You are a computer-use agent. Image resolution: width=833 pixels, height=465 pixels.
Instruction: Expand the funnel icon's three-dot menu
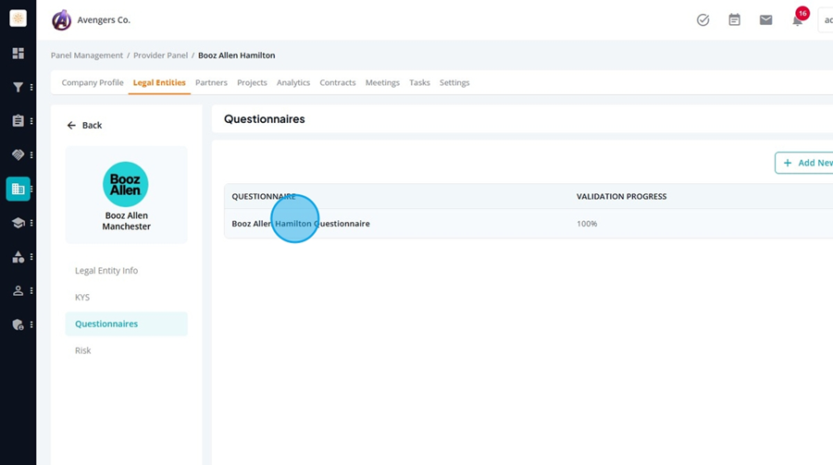[31, 87]
